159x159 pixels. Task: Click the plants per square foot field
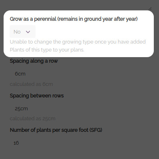[79, 143]
